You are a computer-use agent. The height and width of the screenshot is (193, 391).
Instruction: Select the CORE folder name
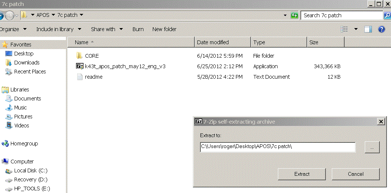[x=92, y=56]
